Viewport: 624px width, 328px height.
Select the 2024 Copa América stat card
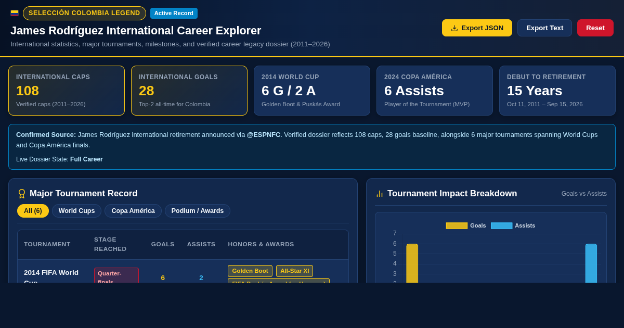pos(435,91)
